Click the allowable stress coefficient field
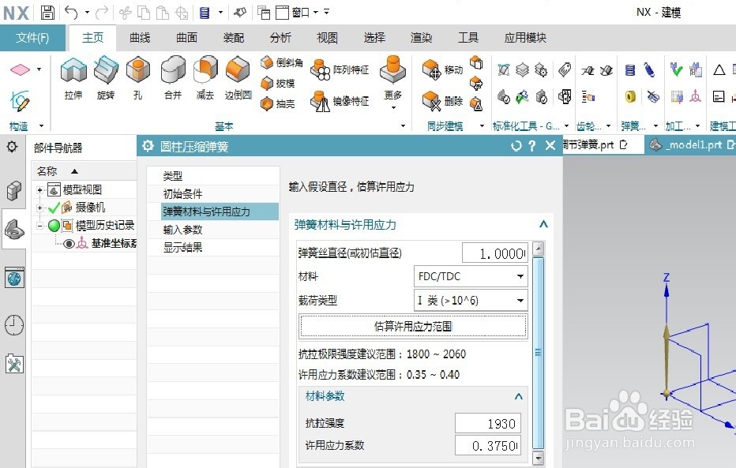The height and width of the screenshot is (468, 736). (x=488, y=445)
